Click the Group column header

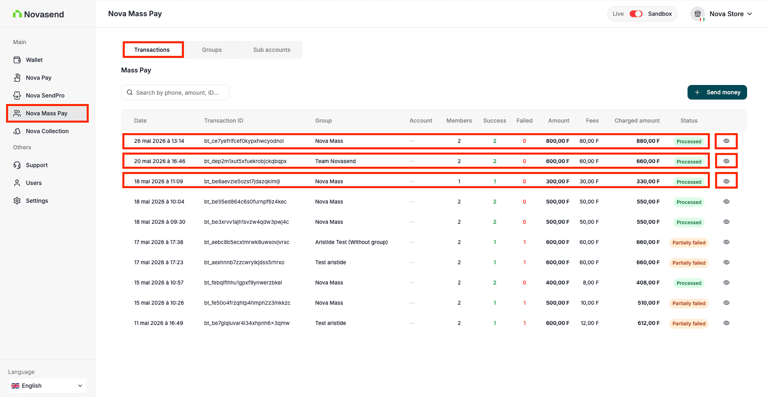pos(323,121)
